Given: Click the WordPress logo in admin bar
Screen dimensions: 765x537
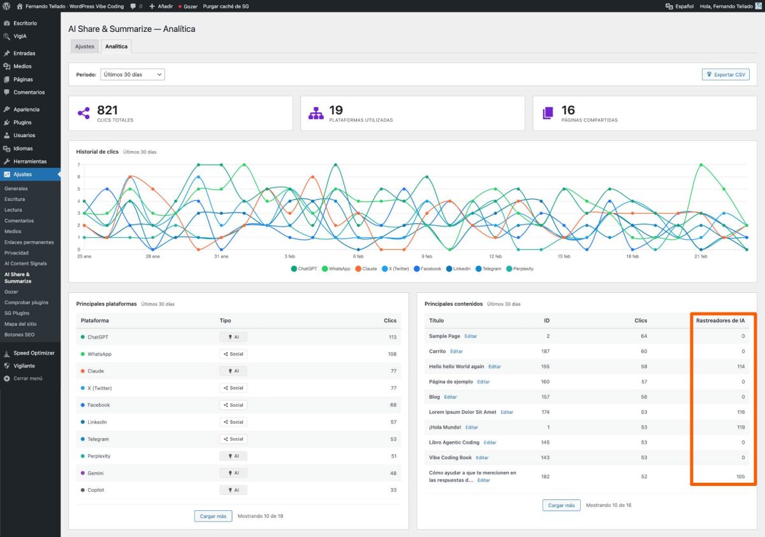Looking at the screenshot, I should coord(6,6).
